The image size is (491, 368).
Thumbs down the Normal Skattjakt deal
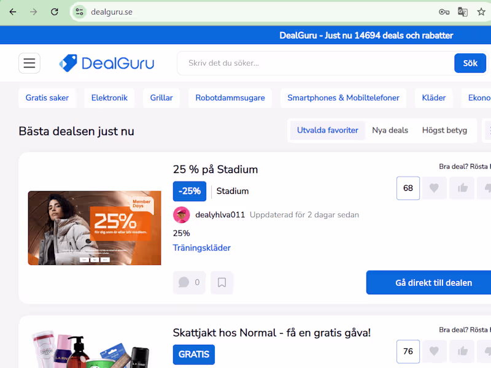[x=484, y=351]
